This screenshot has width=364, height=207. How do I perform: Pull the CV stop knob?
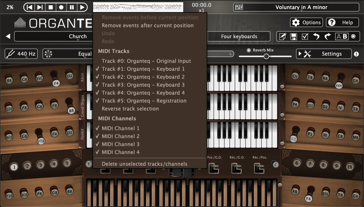[295, 76]
